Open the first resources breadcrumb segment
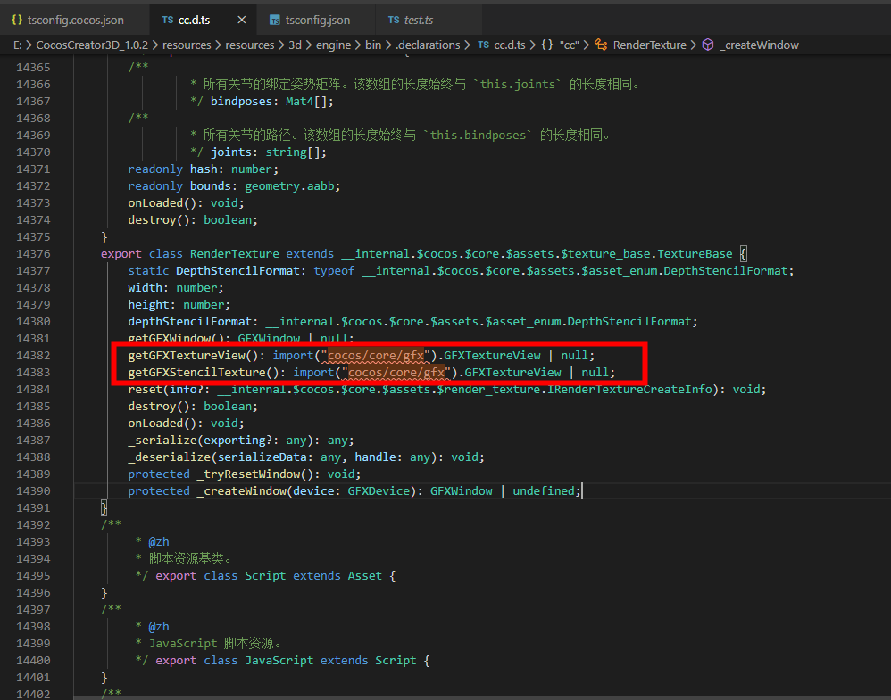Screen dimensions: 891x700 [187, 45]
